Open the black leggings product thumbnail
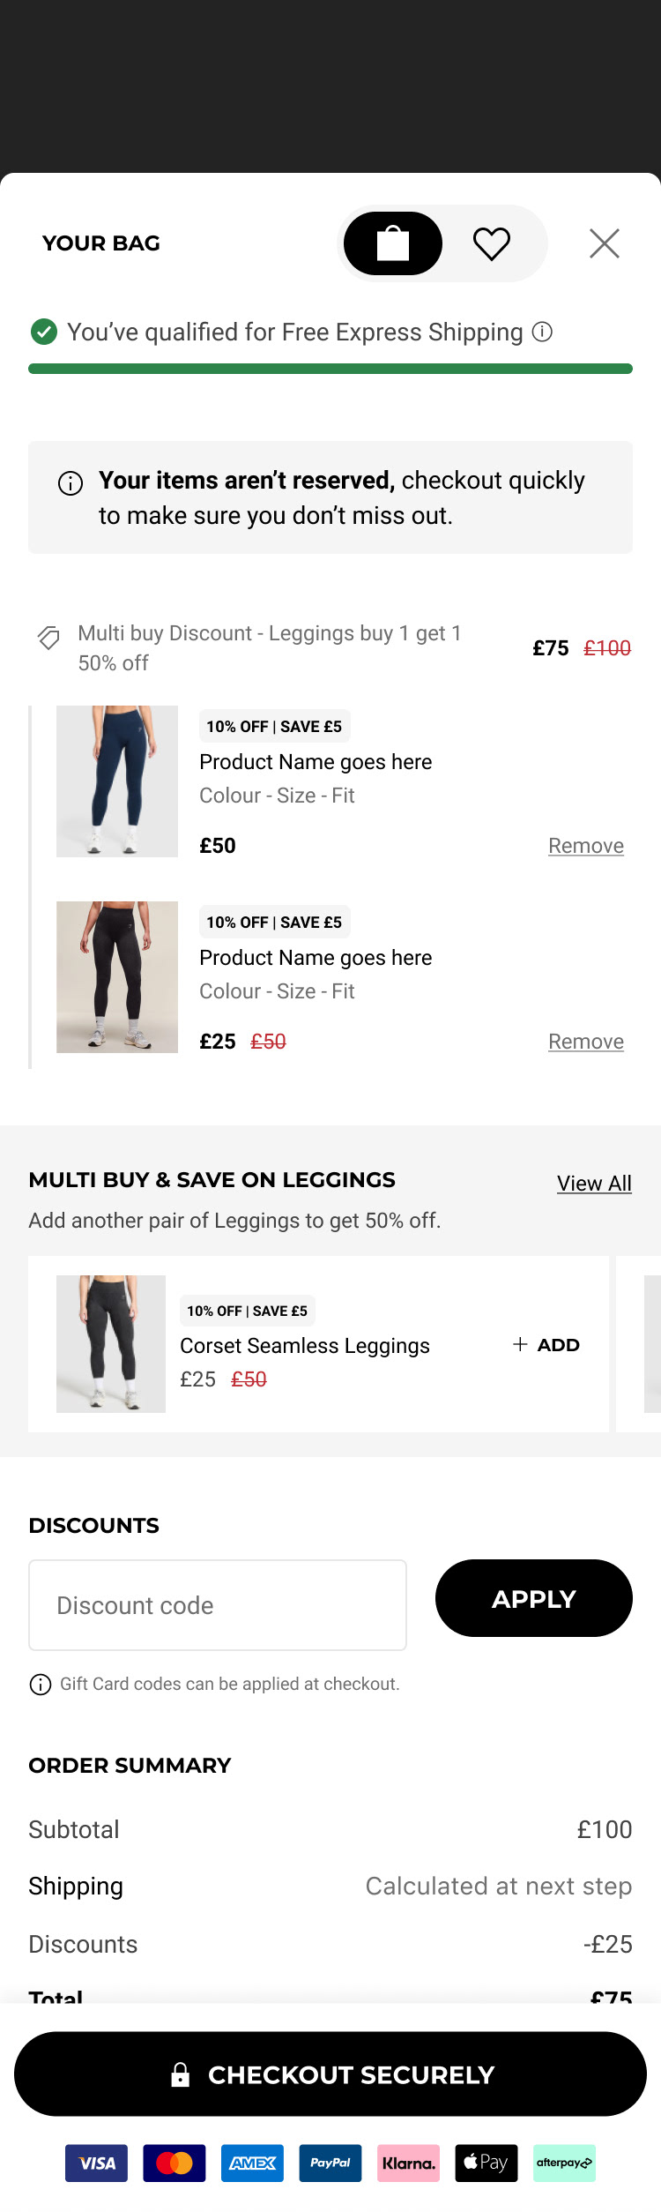This screenshot has height=2212, width=661. coord(117,977)
